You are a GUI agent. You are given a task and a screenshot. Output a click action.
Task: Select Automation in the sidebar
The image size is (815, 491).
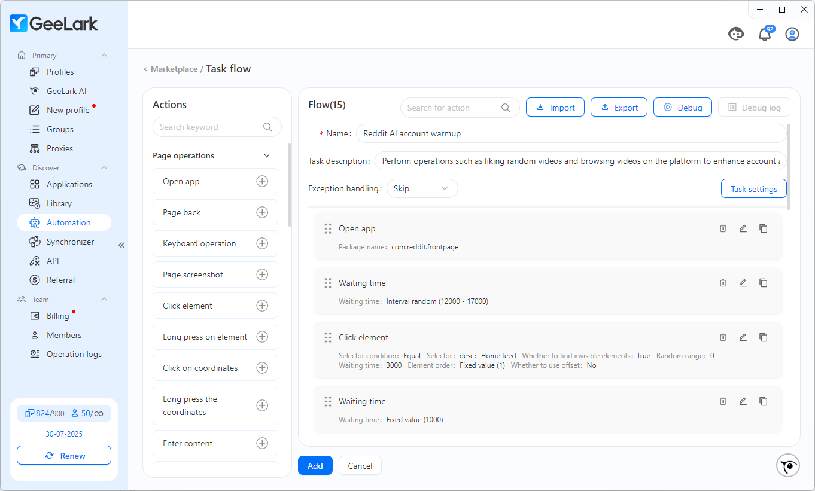tap(64, 222)
